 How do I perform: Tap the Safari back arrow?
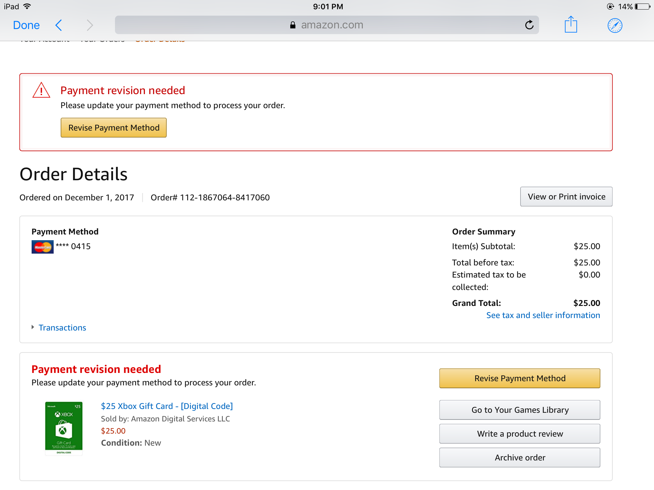(58, 25)
